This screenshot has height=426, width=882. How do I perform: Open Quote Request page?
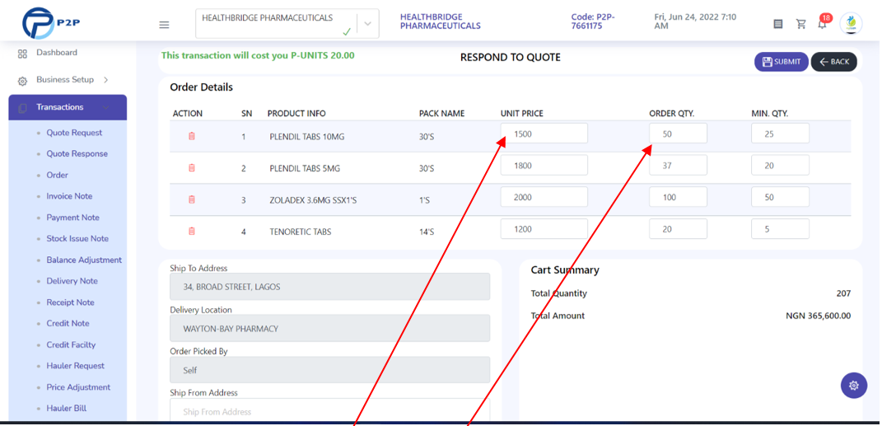pyautogui.click(x=74, y=133)
